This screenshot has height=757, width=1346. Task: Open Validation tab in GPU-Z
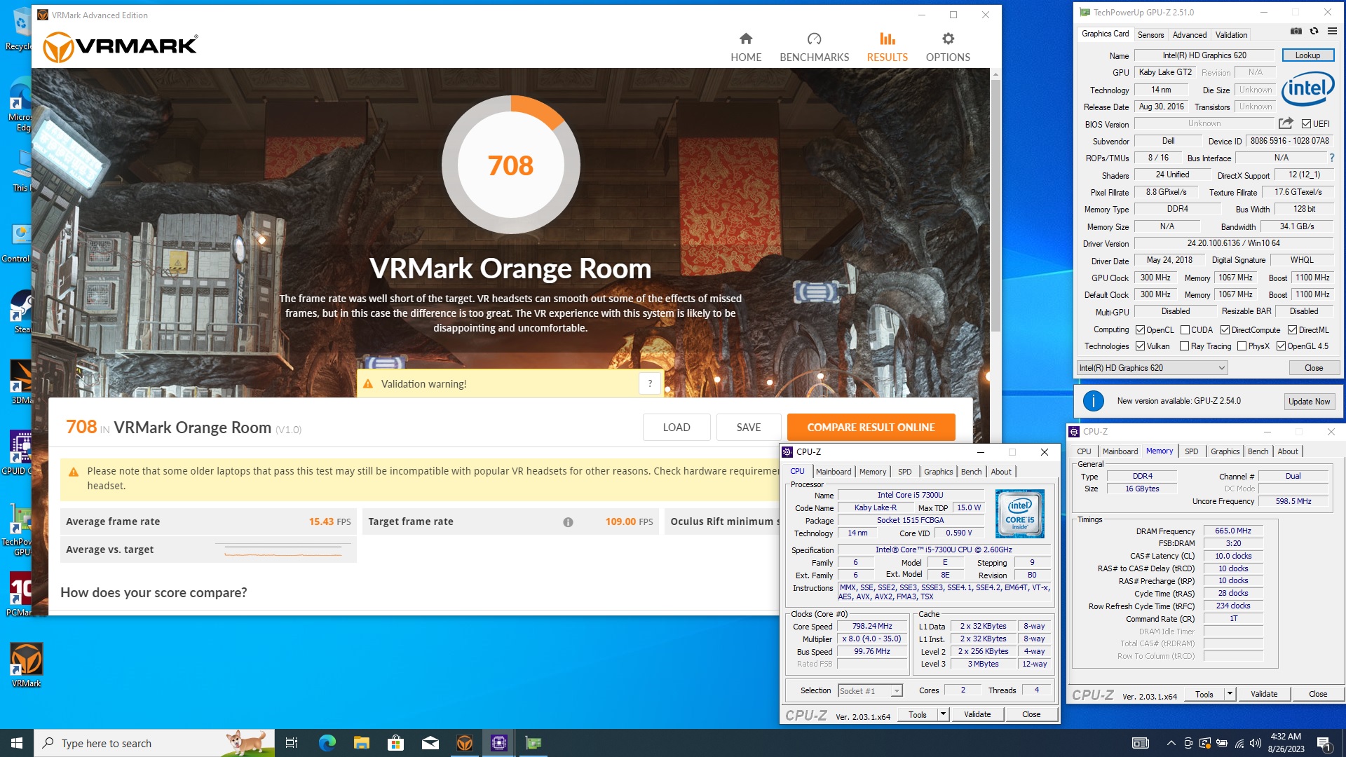[1231, 35]
